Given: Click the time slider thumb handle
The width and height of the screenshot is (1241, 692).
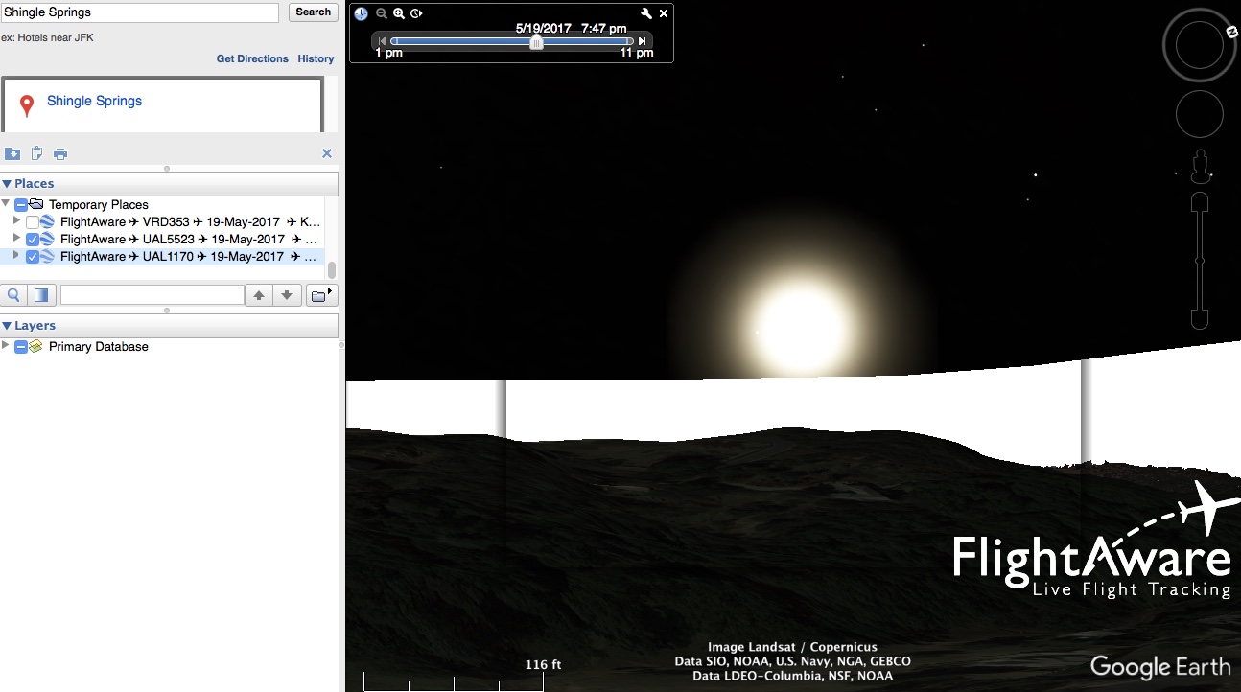Looking at the screenshot, I should tap(537, 41).
